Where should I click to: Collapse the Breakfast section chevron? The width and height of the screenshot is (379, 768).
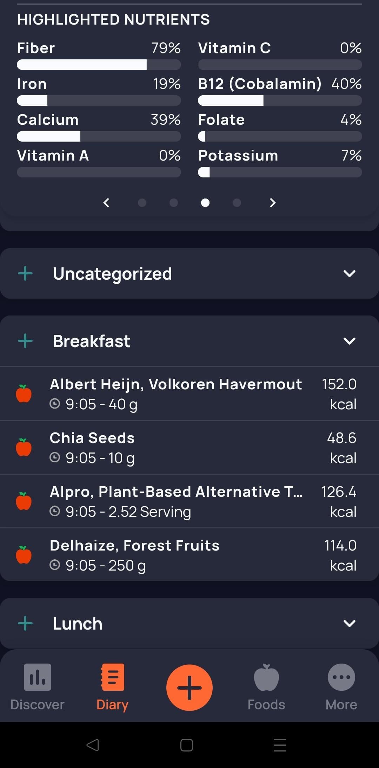click(x=349, y=341)
